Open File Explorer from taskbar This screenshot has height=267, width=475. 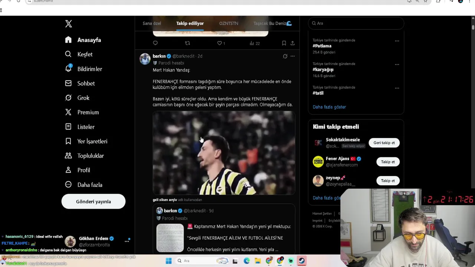[258, 261]
